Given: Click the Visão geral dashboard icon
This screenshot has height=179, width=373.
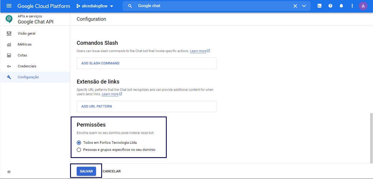Looking at the screenshot, I should pos(9,34).
